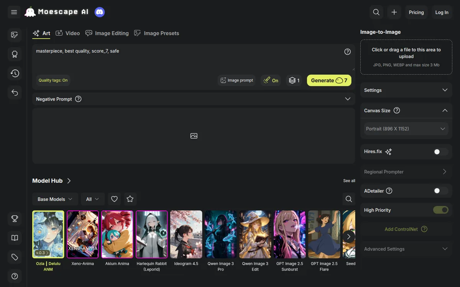Switch to the Image Presets tab
460x287 pixels.
156,33
